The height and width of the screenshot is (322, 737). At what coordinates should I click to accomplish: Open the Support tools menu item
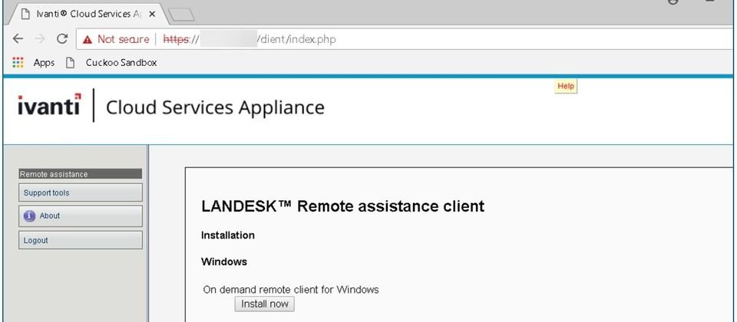(81, 192)
